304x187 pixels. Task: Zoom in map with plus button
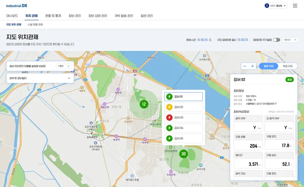coord(252,66)
